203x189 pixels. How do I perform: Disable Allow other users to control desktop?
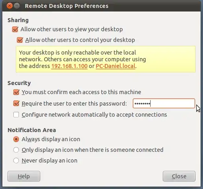coord(20,40)
